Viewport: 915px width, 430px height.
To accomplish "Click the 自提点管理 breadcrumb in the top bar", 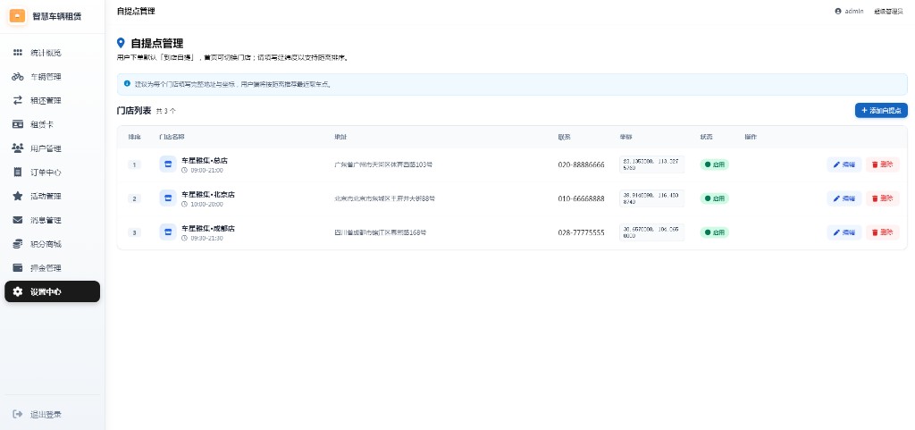I will point(136,11).
